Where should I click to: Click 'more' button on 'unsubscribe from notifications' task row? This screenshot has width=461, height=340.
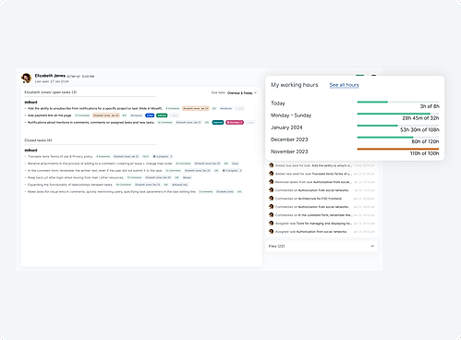[239, 108]
